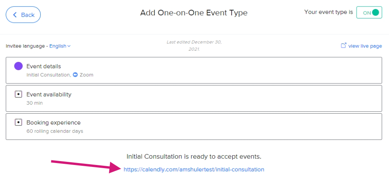Click the green toggle knob
This screenshot has width=389, height=174.
click(x=376, y=13)
